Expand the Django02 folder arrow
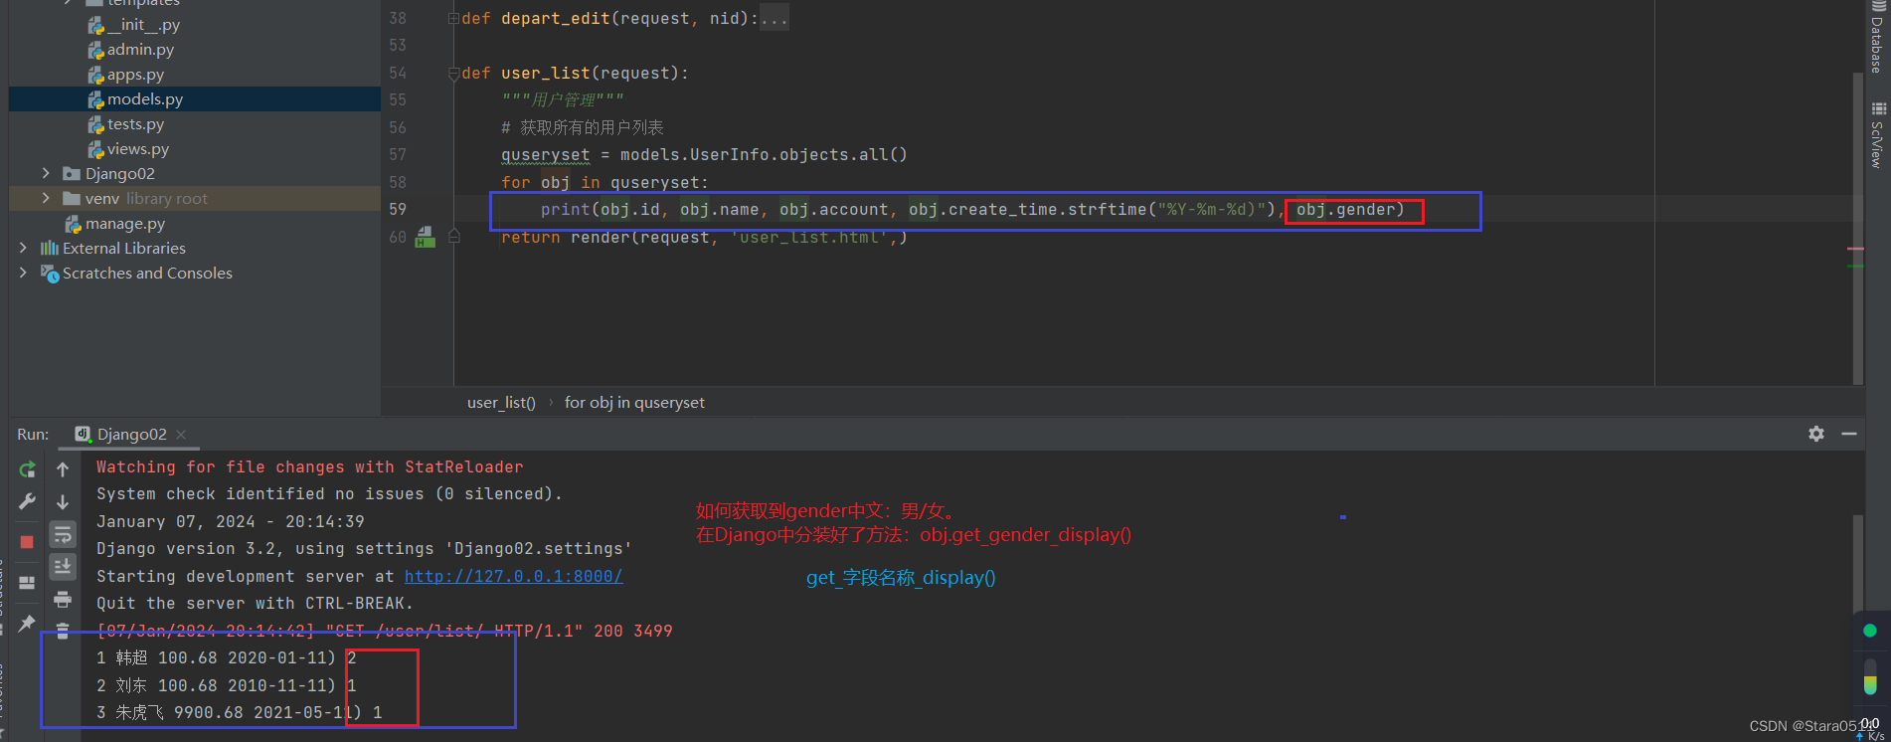 [46, 173]
